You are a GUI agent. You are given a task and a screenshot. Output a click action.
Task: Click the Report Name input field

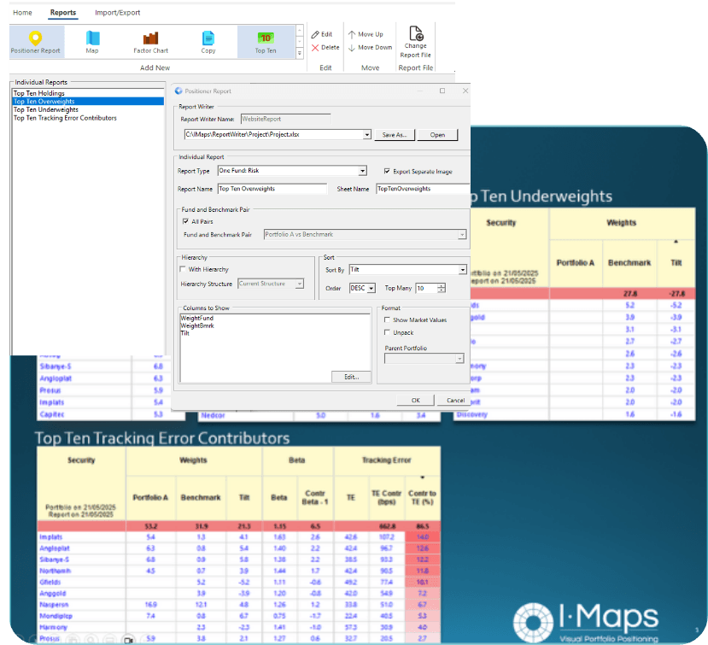(x=272, y=189)
